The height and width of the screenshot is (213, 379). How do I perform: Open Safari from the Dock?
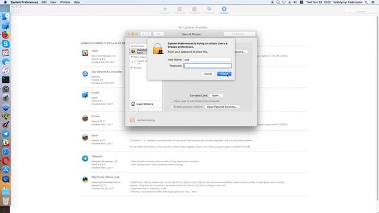click(x=5, y=151)
